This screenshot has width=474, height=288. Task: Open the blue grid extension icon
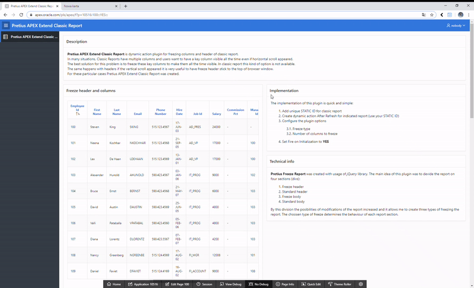click(450, 15)
